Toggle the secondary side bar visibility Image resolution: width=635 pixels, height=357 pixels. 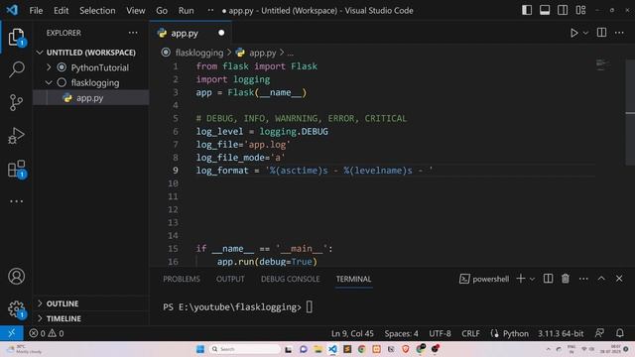[563, 10]
